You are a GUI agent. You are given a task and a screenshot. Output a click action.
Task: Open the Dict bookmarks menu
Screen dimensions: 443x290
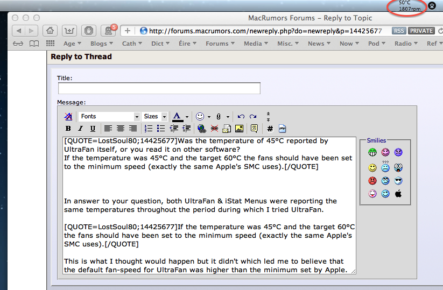click(x=160, y=44)
